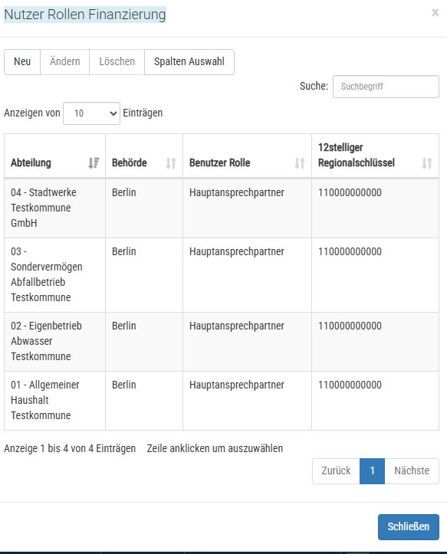Open the entries-per-page dropdown showing 10

pos(91,113)
